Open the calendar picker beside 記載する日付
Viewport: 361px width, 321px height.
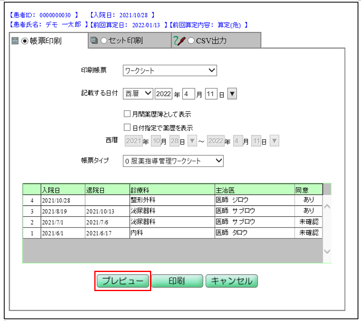[x=232, y=94]
